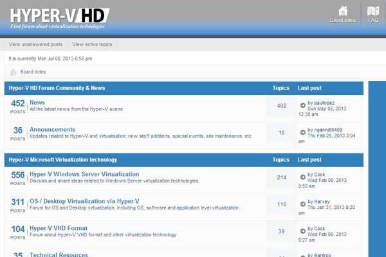386x257 pixels.
Task: Click the 'Sun May 05, 2013' last post date
Action: 327,109
